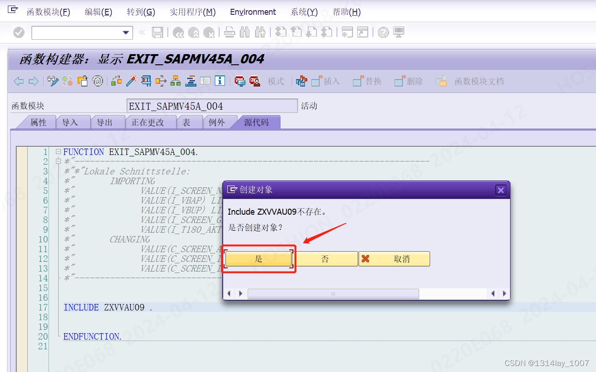Click the green Back icon in standard toolbar
This screenshot has height=372, width=596.
tap(178, 32)
